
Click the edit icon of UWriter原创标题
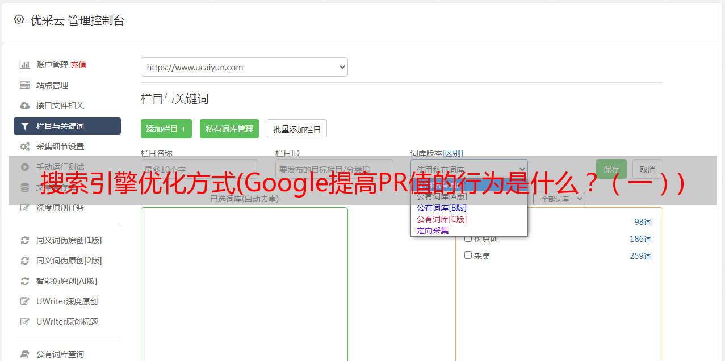click(x=24, y=322)
